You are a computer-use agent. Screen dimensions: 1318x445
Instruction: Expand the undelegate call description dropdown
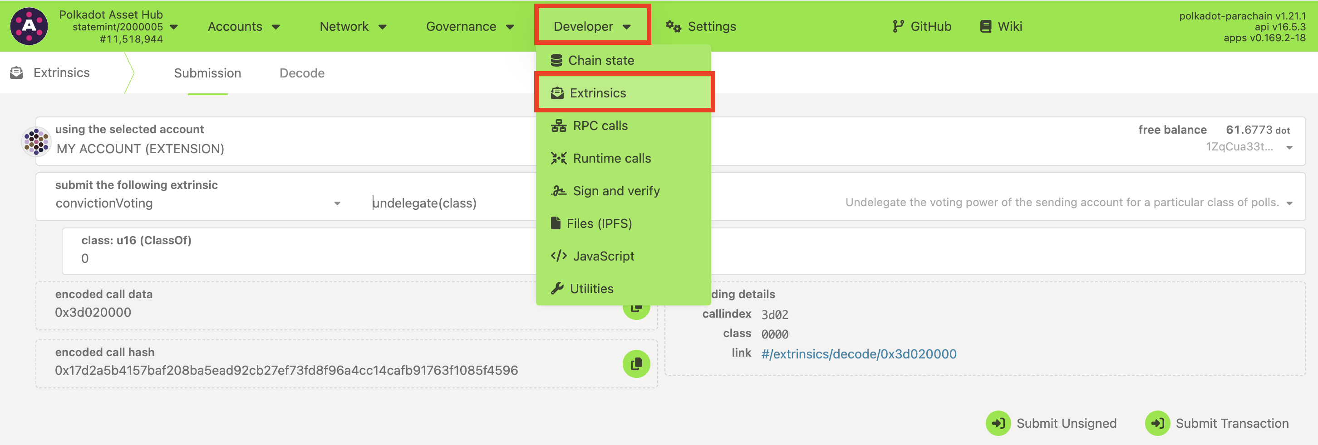pyautogui.click(x=1289, y=203)
